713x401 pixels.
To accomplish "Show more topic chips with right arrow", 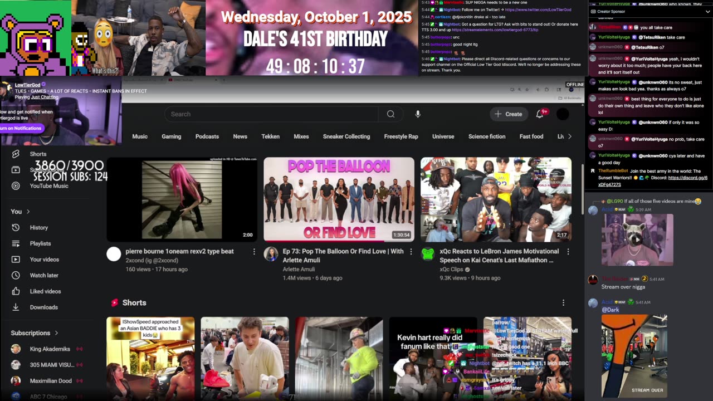I will point(569,136).
